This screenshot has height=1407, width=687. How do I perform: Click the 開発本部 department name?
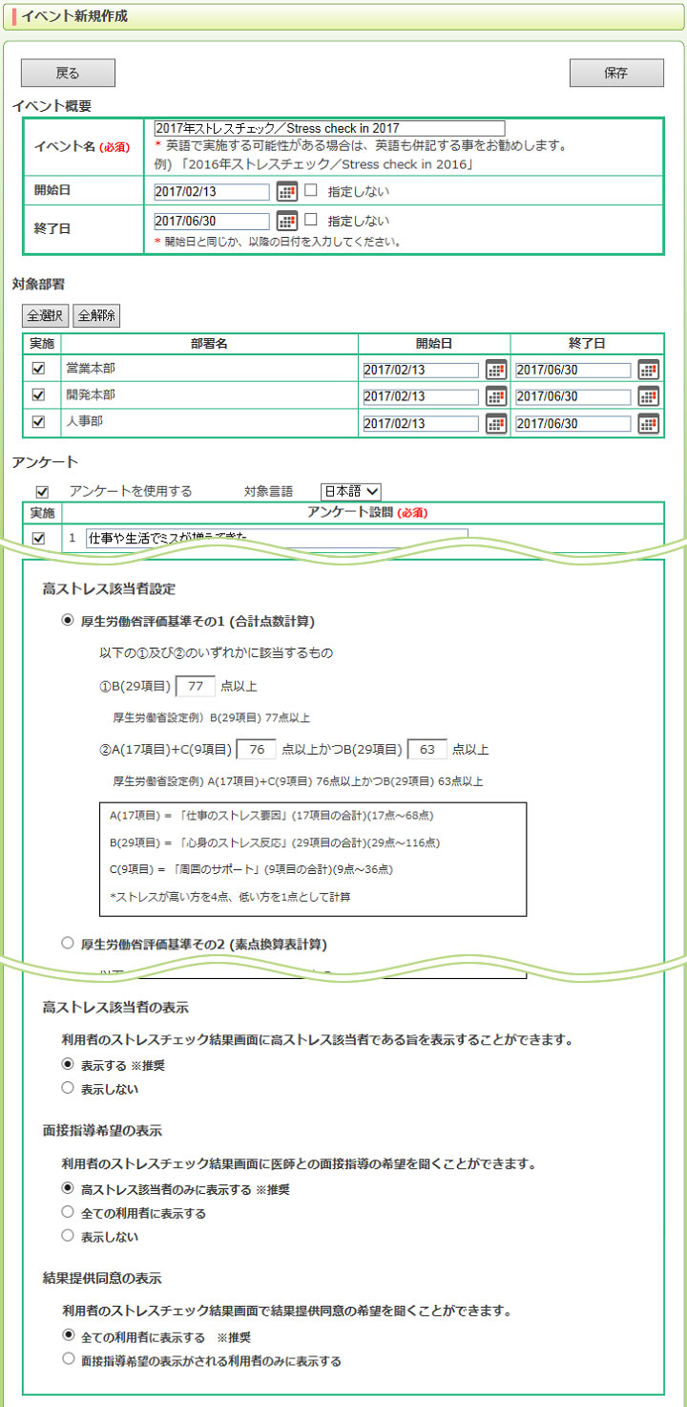(x=90, y=394)
